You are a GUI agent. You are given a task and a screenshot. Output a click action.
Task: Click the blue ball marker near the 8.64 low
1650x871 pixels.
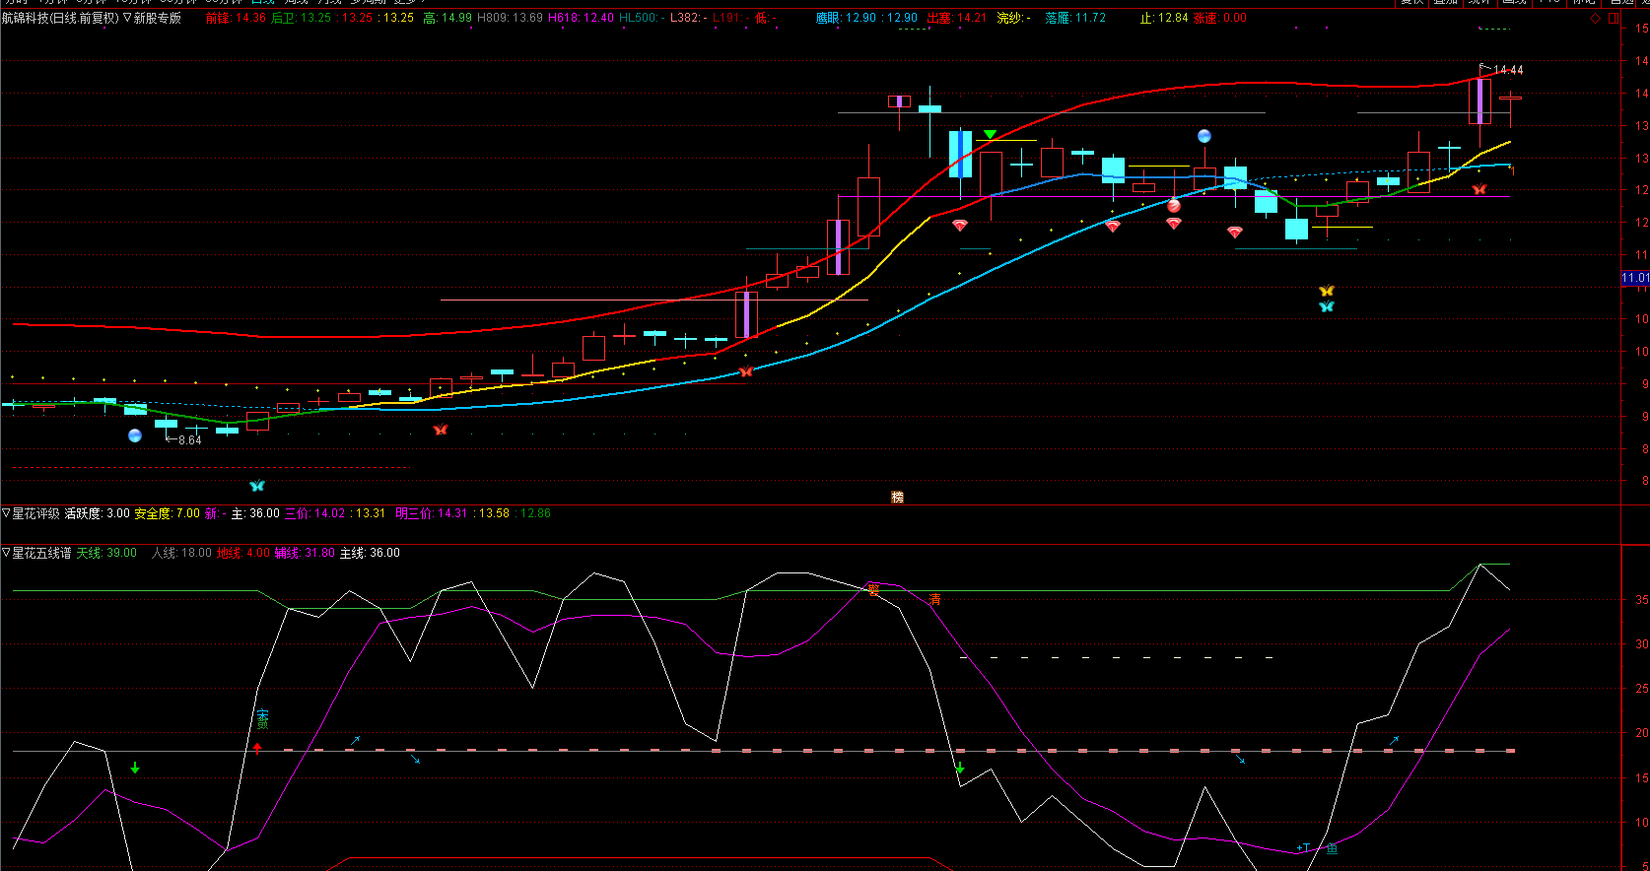[x=135, y=435]
